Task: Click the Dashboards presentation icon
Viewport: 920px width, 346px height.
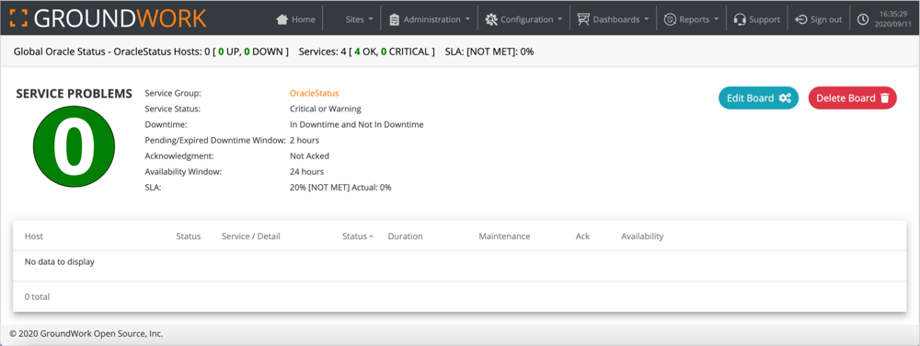Action: pos(583,19)
